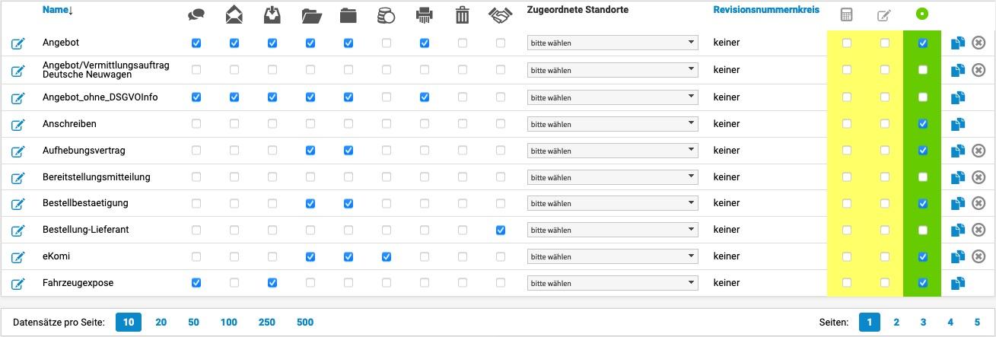Uncheck the coins checkbox in eKomi row

point(387,256)
